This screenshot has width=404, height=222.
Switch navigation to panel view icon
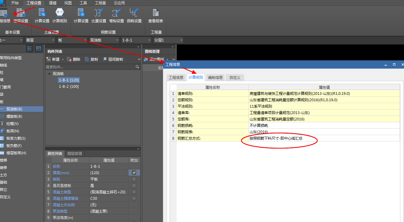pos(38,48)
